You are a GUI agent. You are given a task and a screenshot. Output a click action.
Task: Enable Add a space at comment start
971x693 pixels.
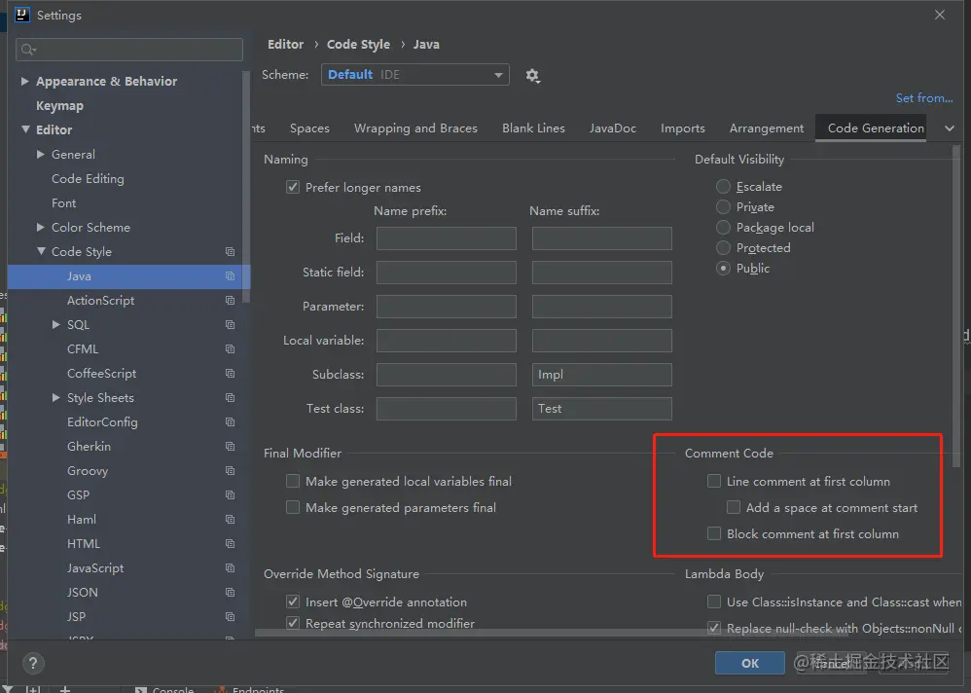click(734, 507)
